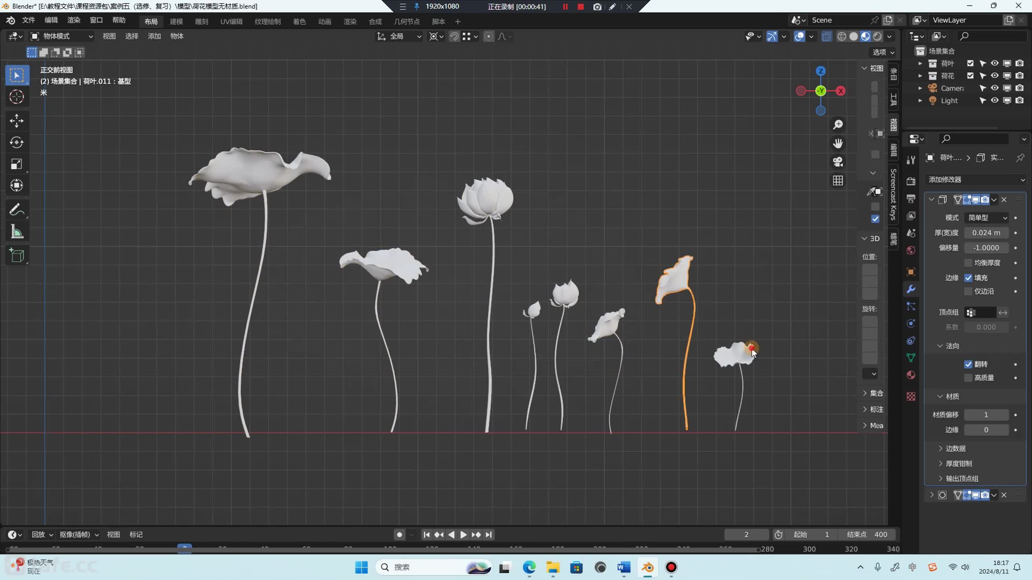Click the 厚(宽)度 0.024 m field

[986, 233]
